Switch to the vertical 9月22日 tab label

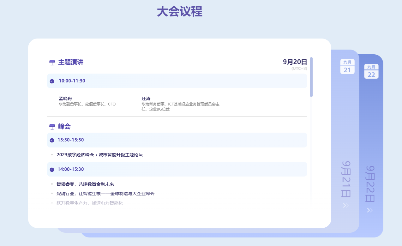pos(370,184)
